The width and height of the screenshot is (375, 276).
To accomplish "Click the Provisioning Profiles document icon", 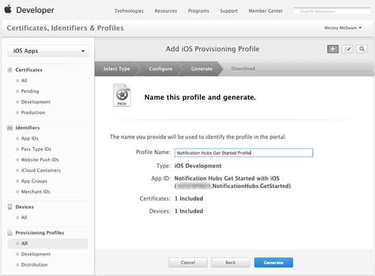I will click(10, 233).
